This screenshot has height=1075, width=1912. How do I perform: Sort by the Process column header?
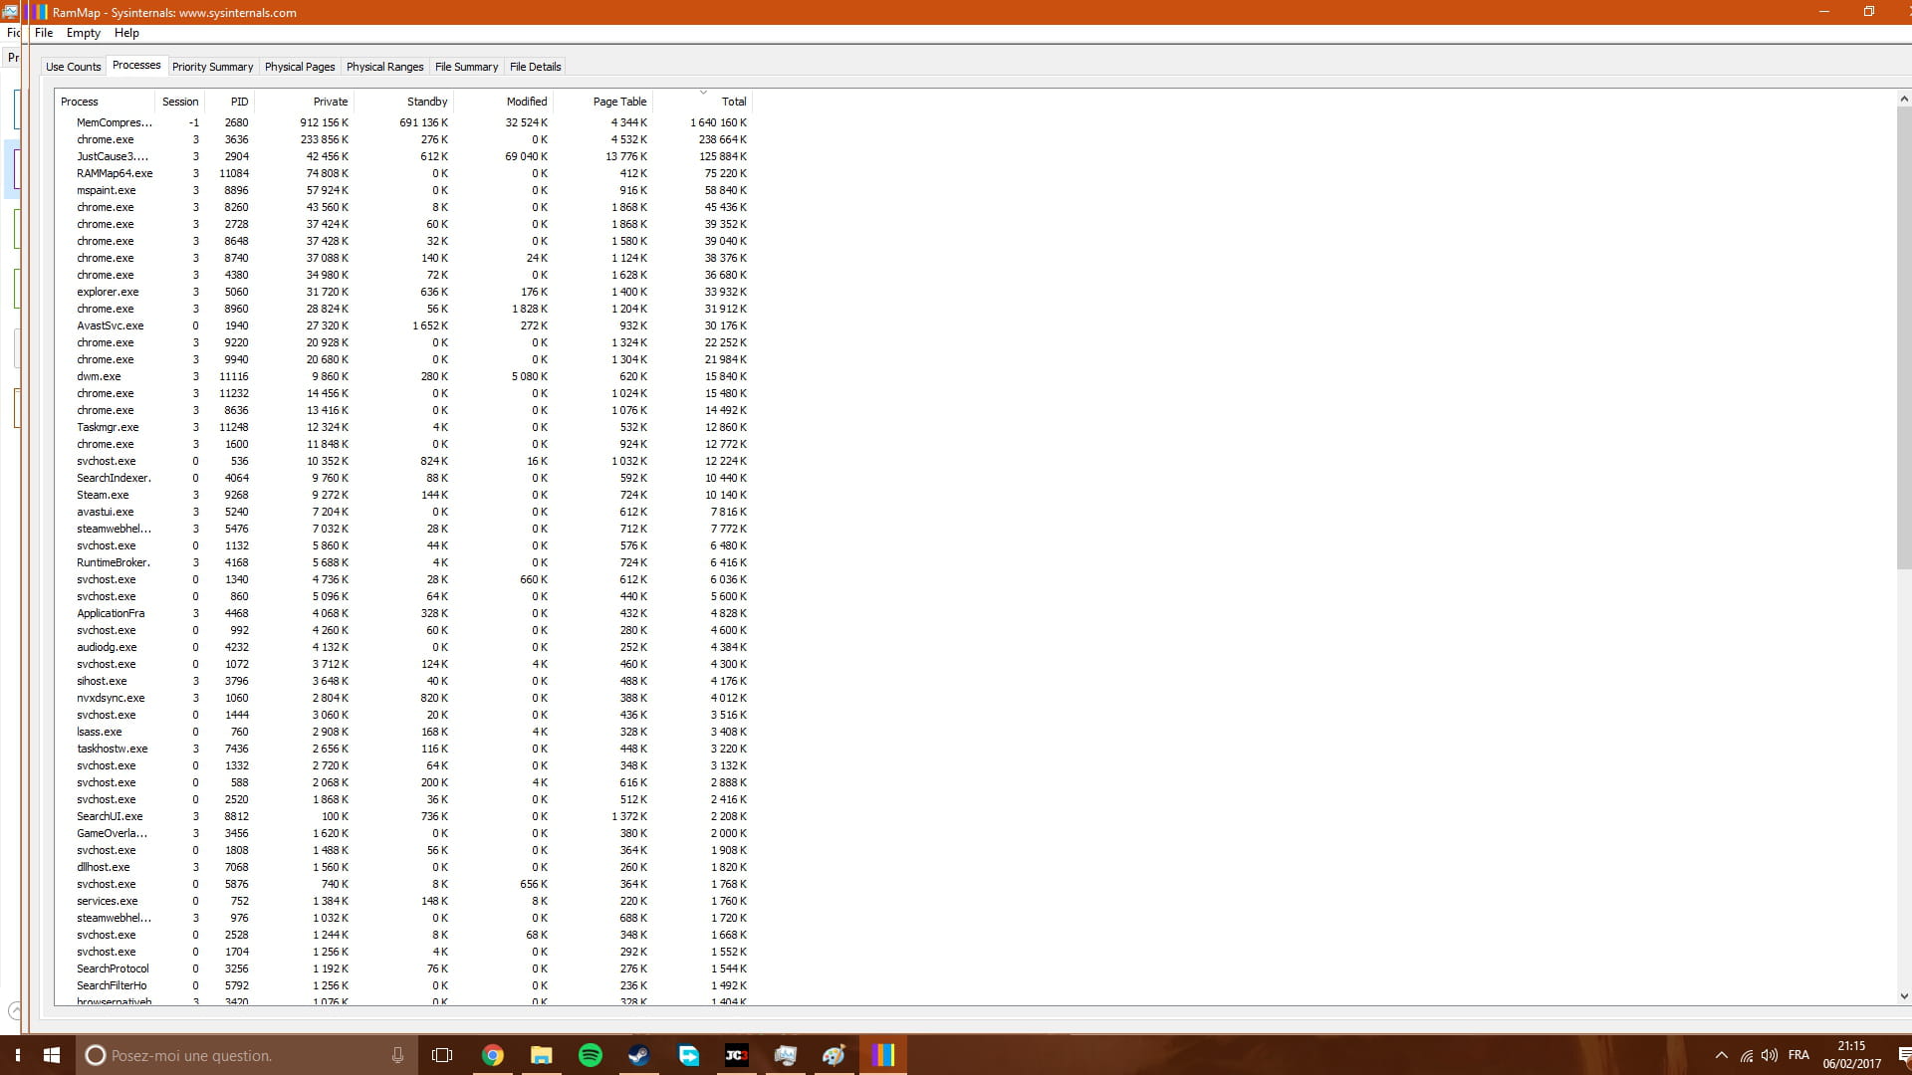click(105, 102)
